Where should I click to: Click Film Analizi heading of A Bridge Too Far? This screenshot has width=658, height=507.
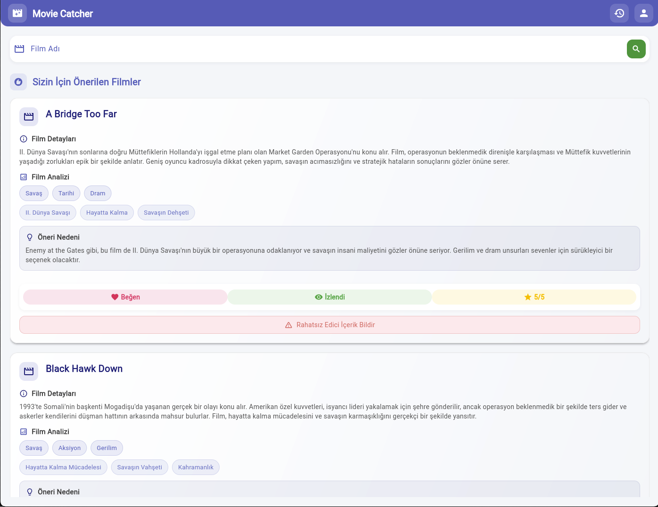[50, 177]
